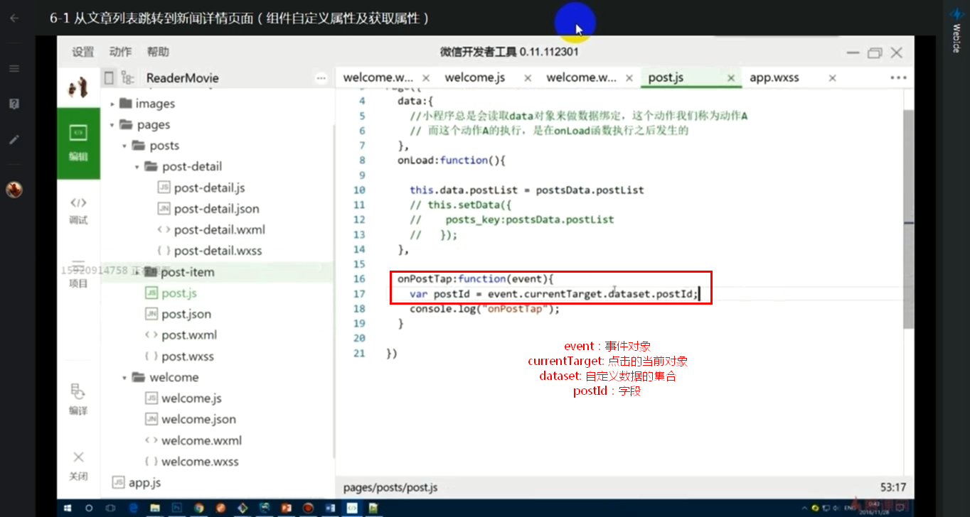Open Cortana circle on the taskbar
The height and width of the screenshot is (517, 970).
(90, 508)
